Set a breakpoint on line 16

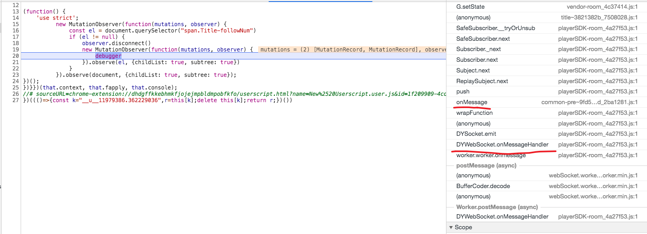15,30
